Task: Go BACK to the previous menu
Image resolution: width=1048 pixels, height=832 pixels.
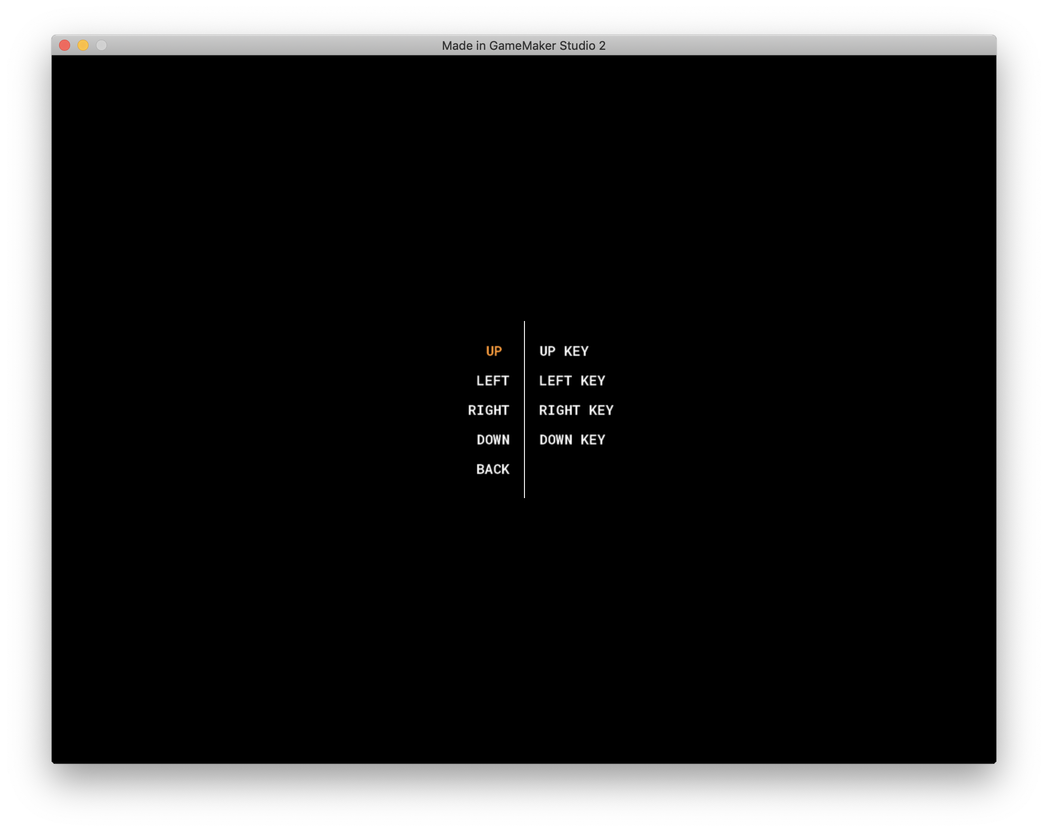Action: pos(493,469)
